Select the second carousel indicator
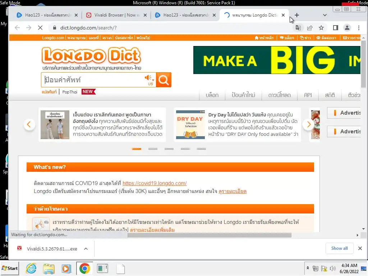Viewport: 368px width, 276px height. pos(153,149)
